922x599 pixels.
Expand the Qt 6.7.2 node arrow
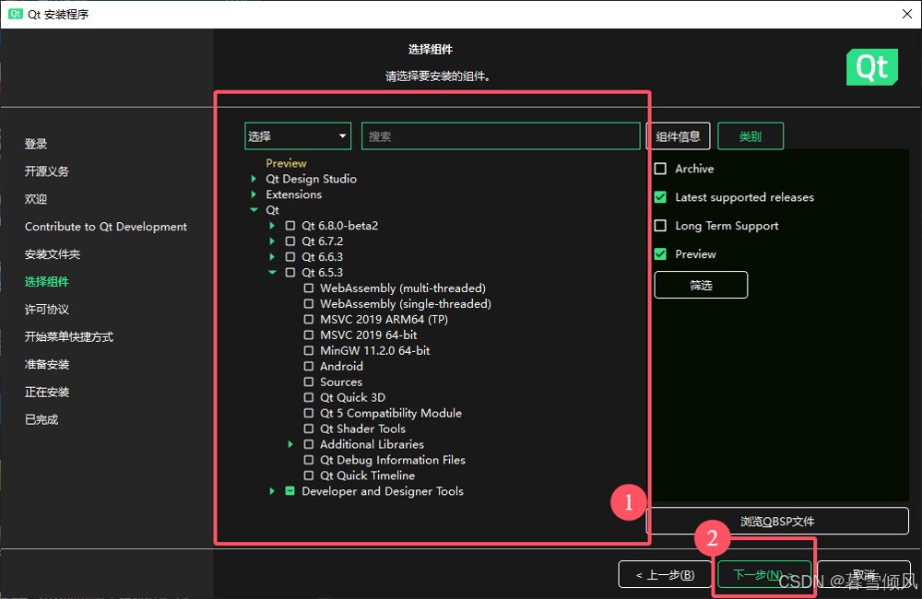pyautogui.click(x=272, y=241)
